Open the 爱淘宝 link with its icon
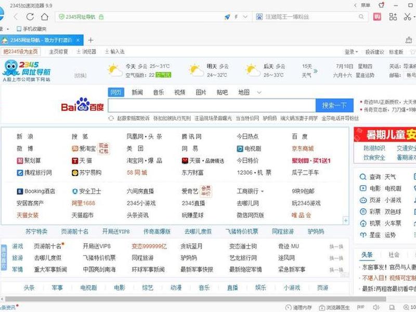The height and width of the screenshot is (312, 416). [84, 149]
